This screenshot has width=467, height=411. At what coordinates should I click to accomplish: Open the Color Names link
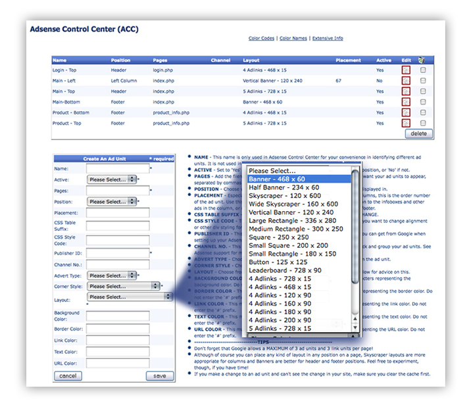(x=293, y=38)
